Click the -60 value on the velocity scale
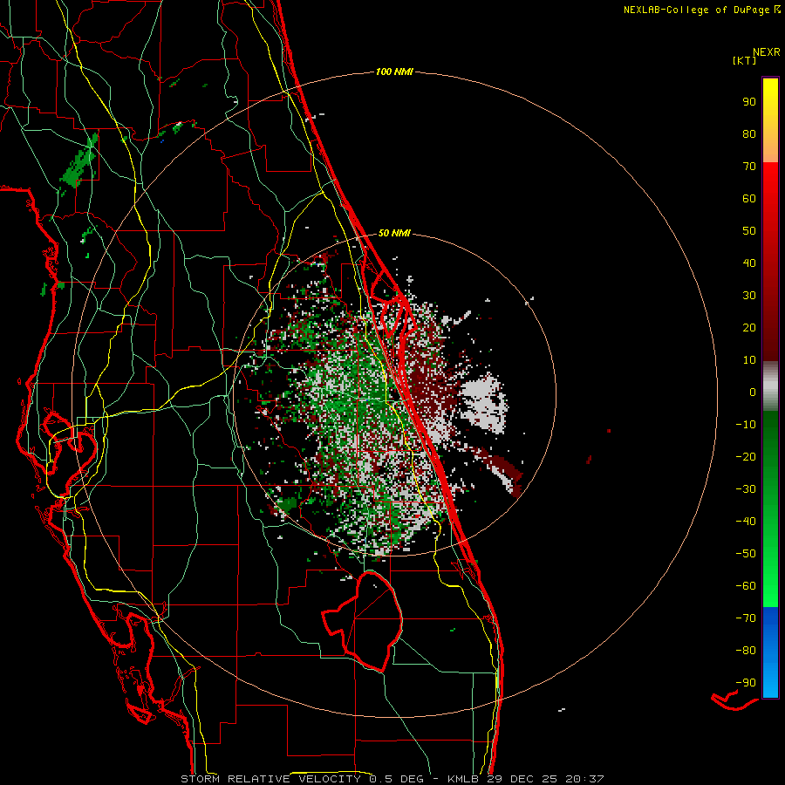The height and width of the screenshot is (785, 785). pos(746,586)
